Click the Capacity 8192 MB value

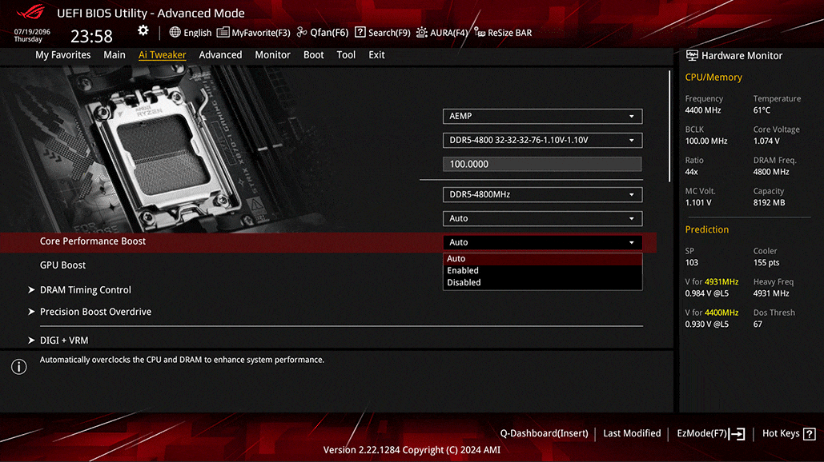click(769, 202)
